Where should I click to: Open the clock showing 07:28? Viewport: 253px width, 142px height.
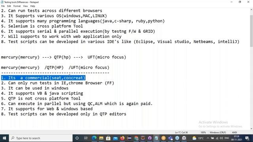[x=236, y=138]
